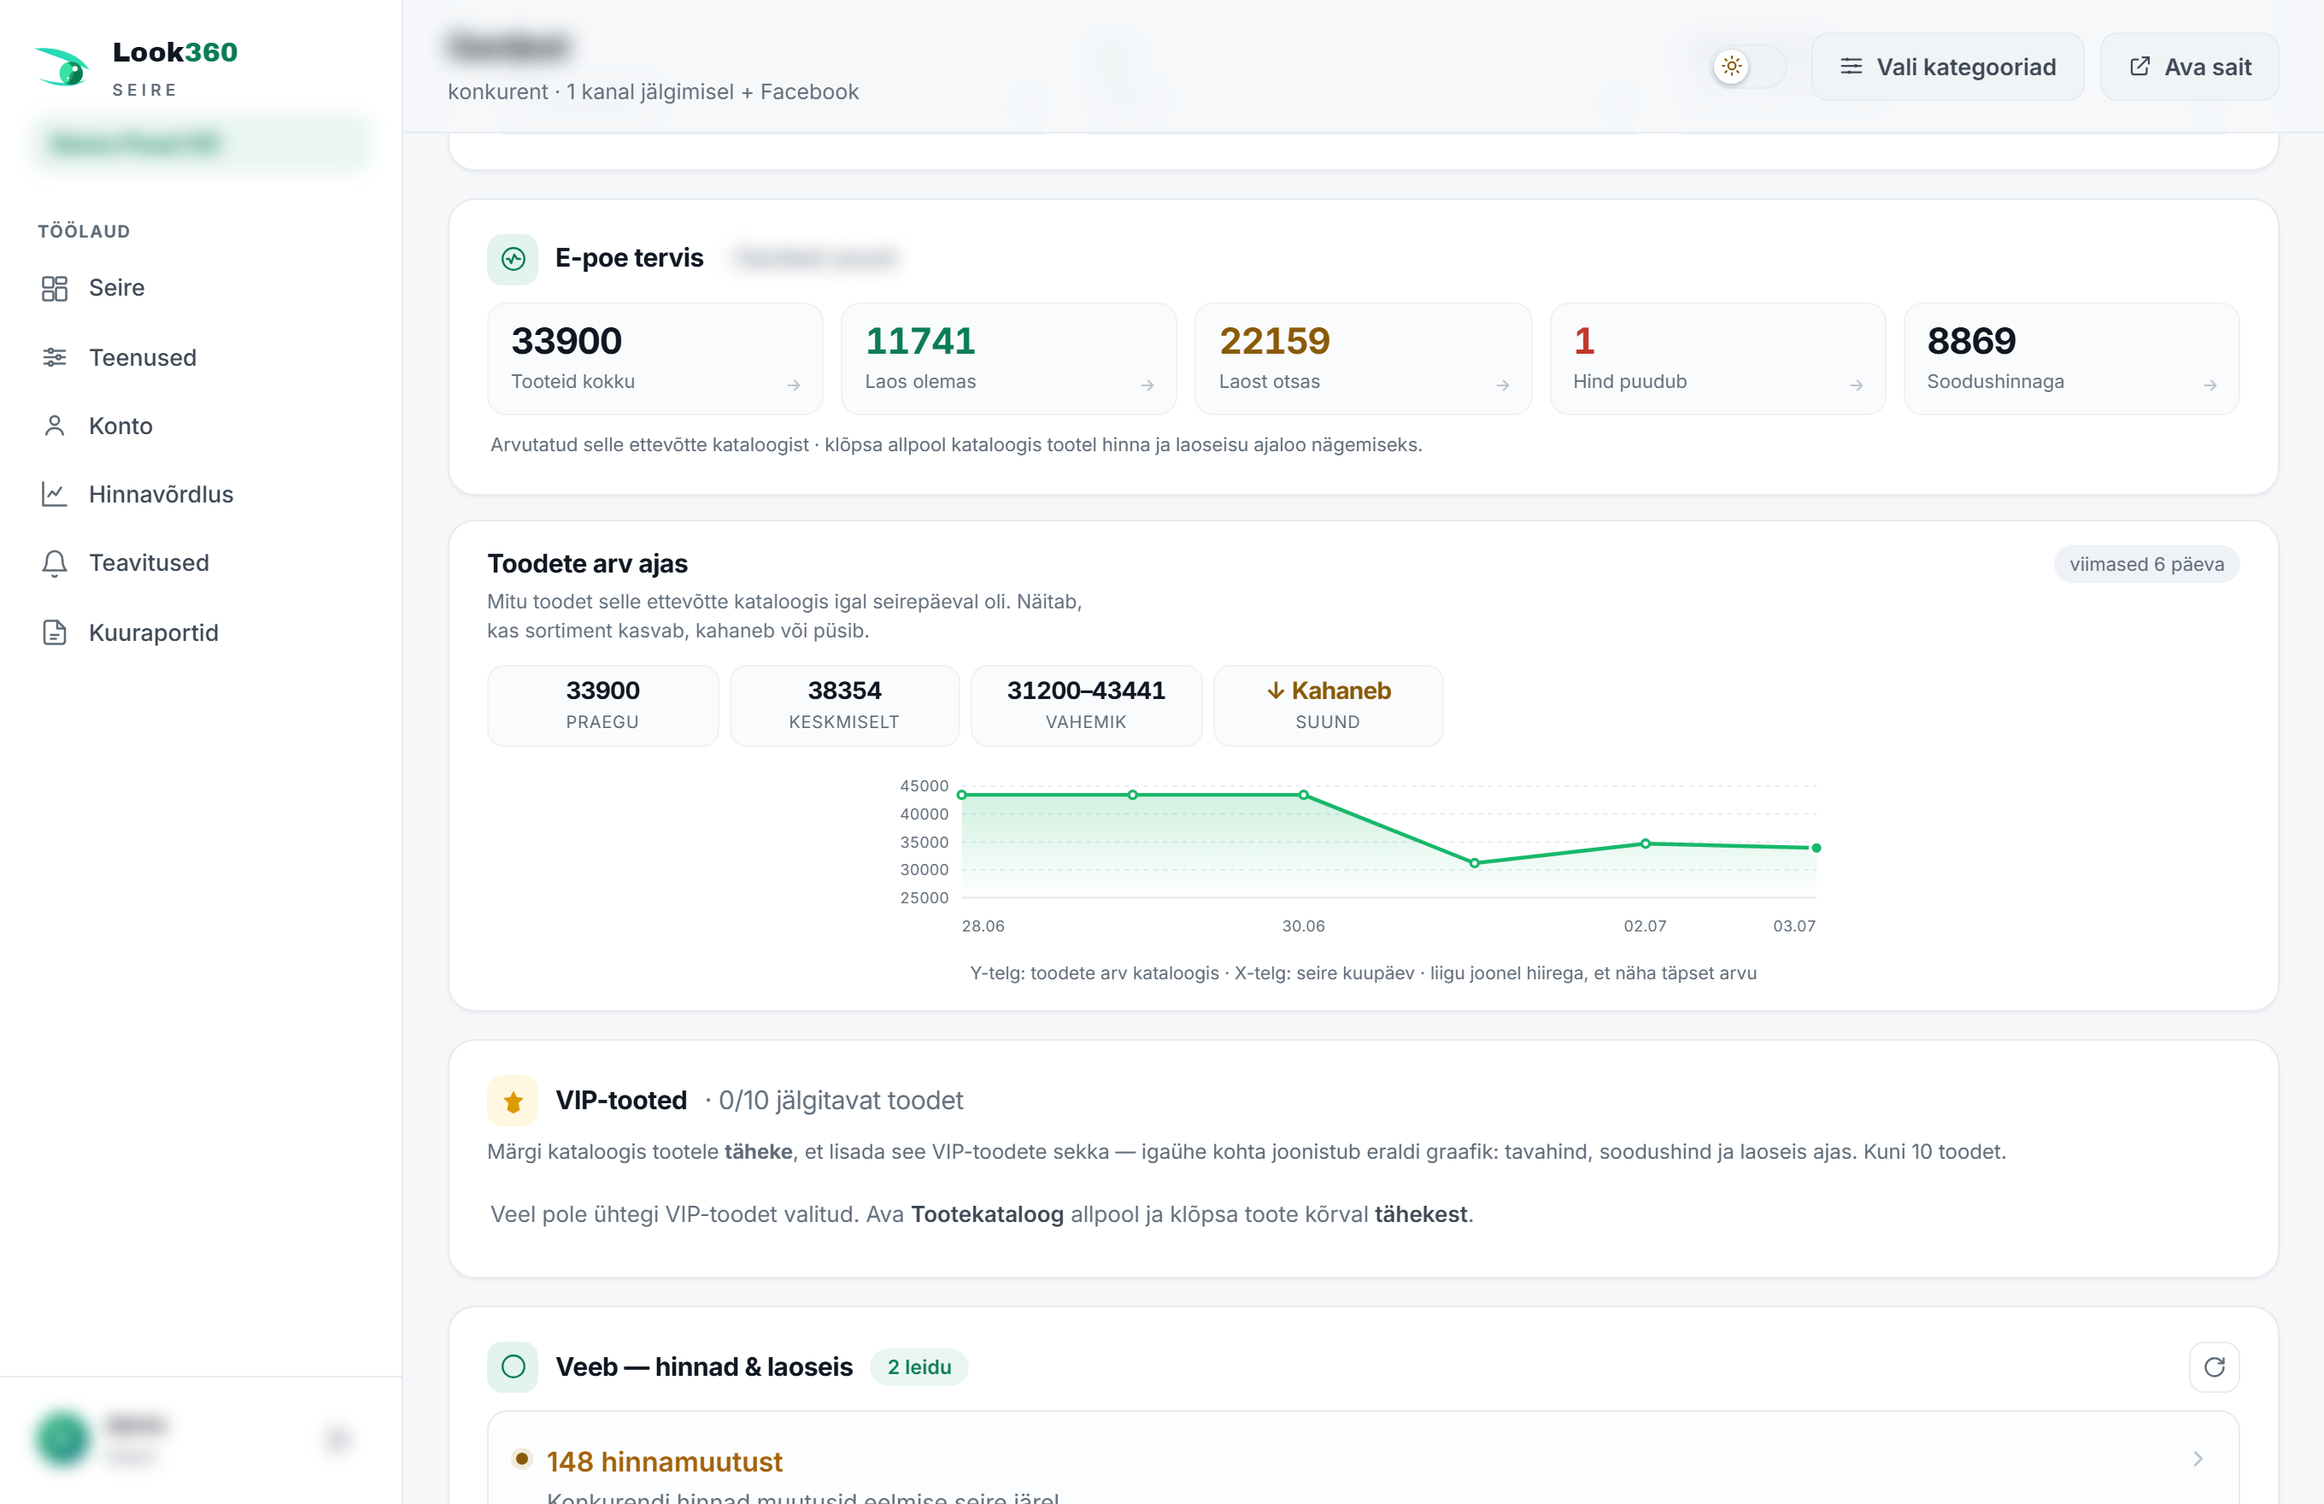This screenshot has height=1504, width=2324.
Task: Click the Hind puudub stat card
Action: (x=1717, y=358)
